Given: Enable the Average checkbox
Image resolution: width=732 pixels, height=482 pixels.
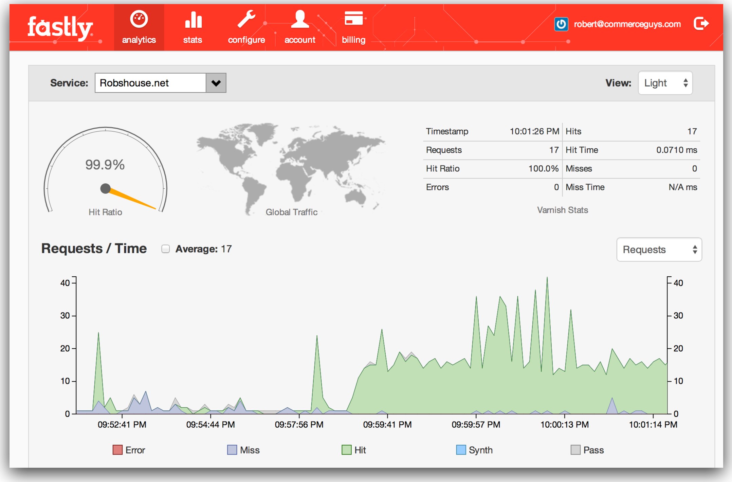Looking at the screenshot, I should pos(166,249).
